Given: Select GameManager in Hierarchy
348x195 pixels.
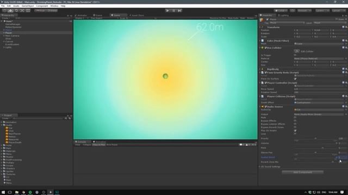Looking at the screenshot, I should pyautogui.click(x=13, y=24).
